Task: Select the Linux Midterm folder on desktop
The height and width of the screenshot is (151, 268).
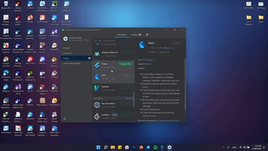Action: point(249,20)
